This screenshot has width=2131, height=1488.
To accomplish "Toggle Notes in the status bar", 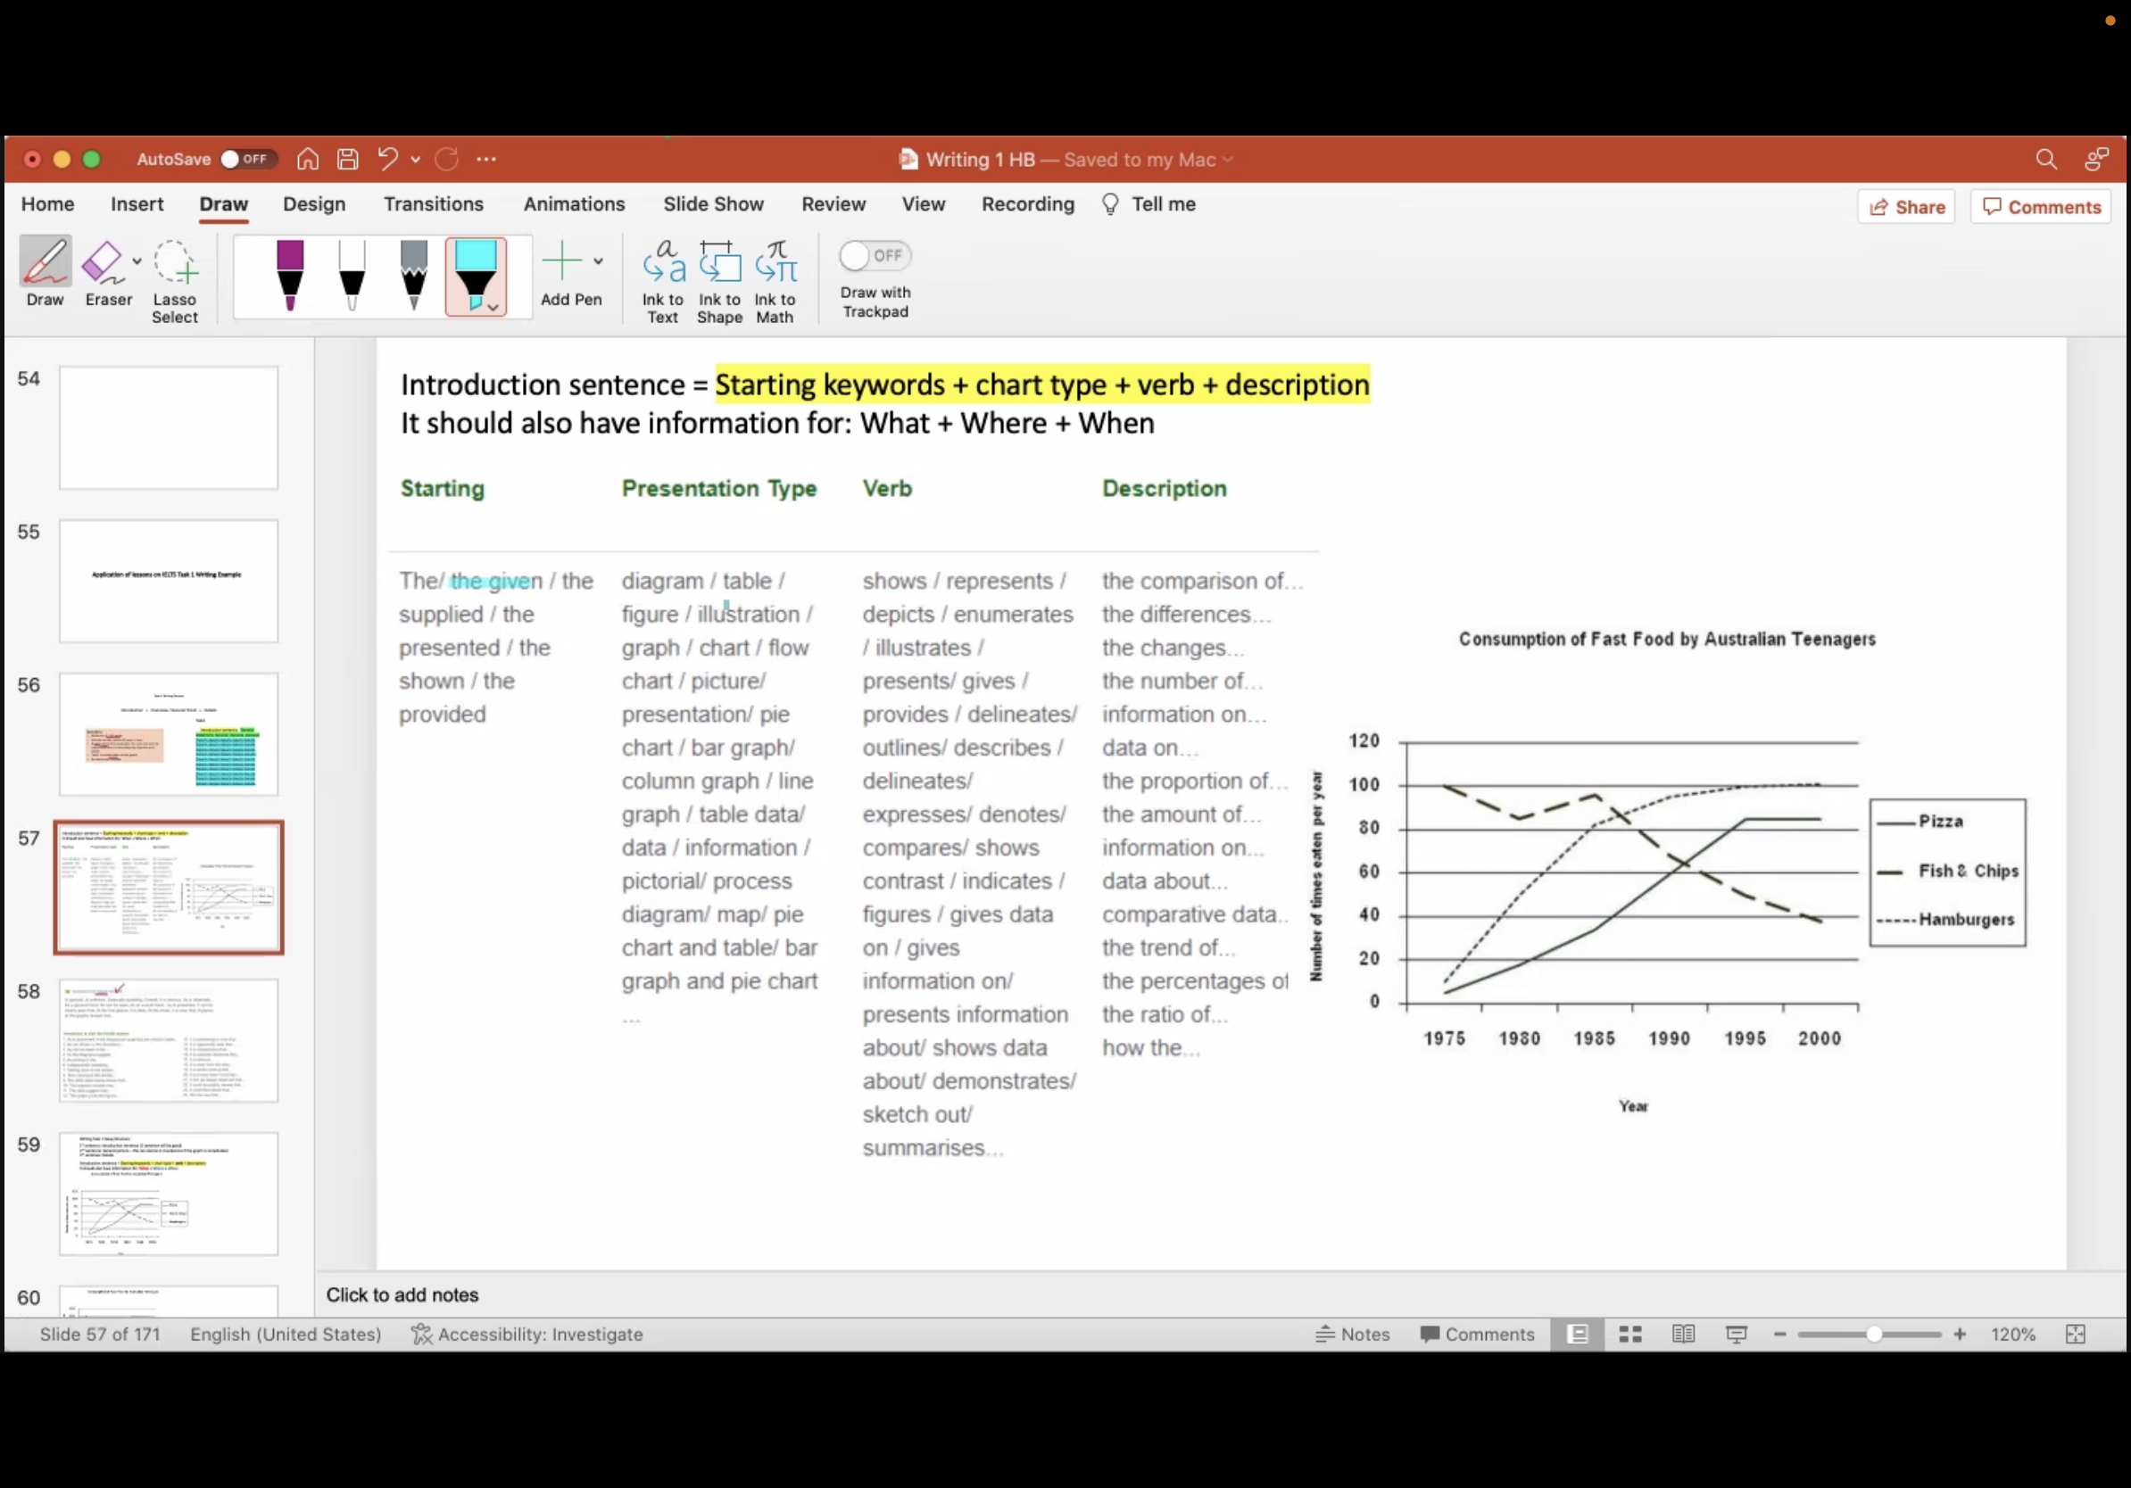I will pos(1352,1334).
